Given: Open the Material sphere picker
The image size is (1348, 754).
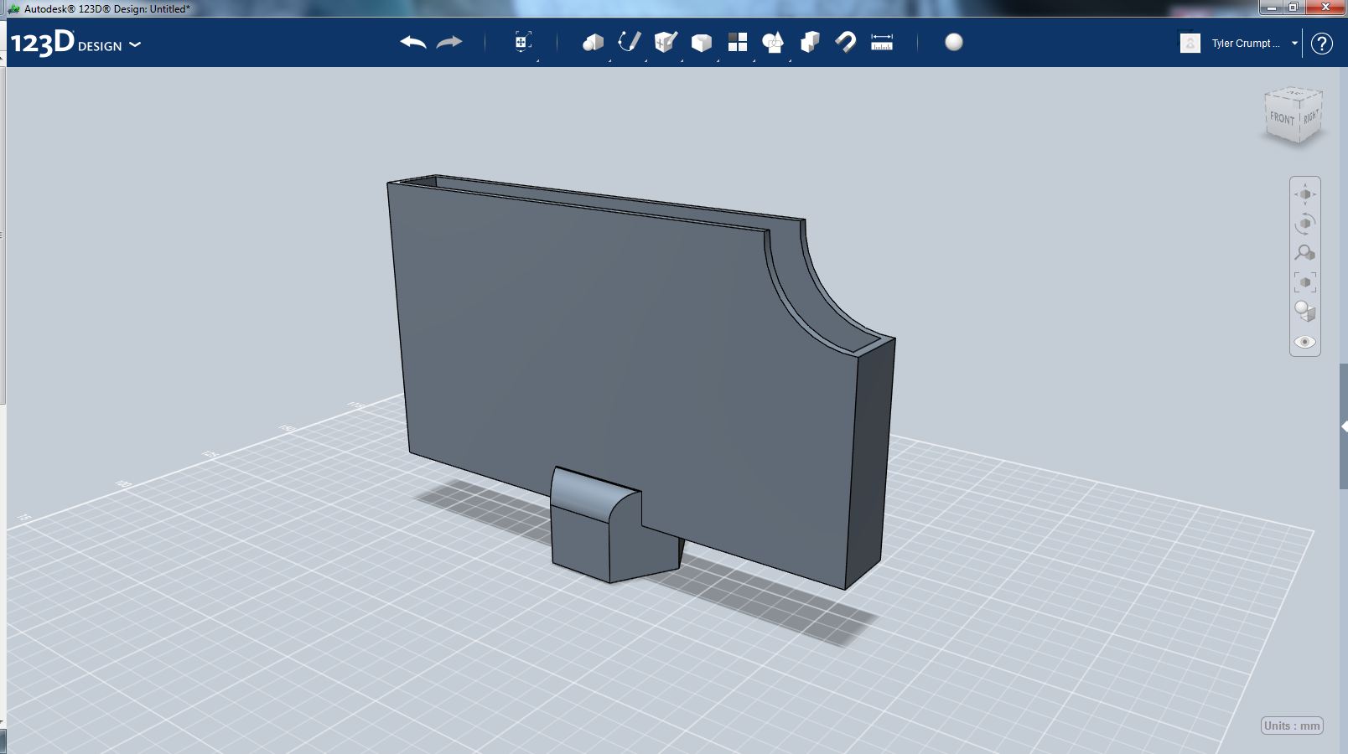Looking at the screenshot, I should click(x=954, y=42).
